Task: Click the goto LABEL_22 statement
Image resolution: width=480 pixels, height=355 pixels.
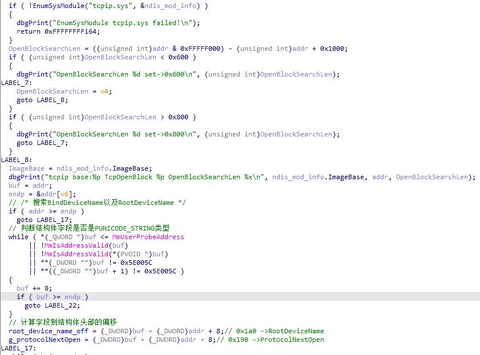Action: point(53,306)
